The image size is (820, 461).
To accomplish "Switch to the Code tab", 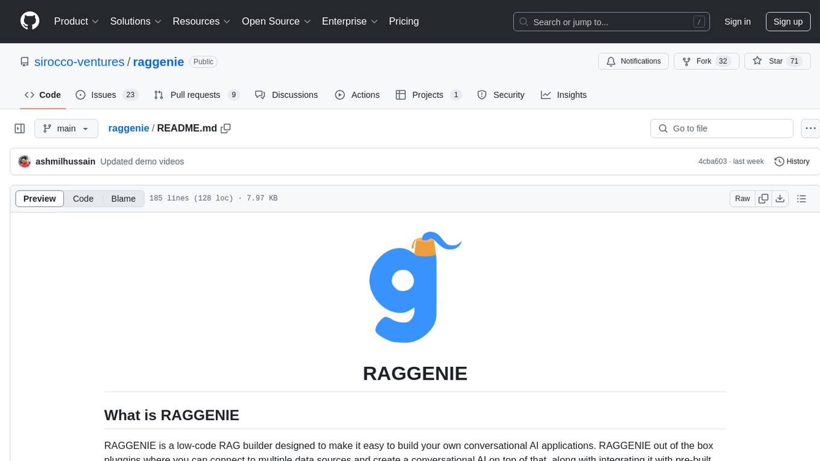I will click(x=42, y=95).
